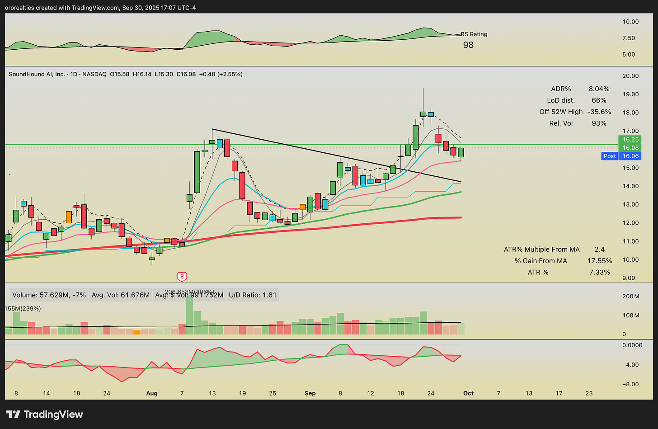Click the Sep label on time axis

tap(310, 393)
